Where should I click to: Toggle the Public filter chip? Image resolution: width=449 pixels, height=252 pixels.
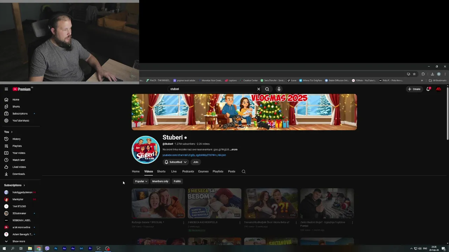tap(177, 181)
